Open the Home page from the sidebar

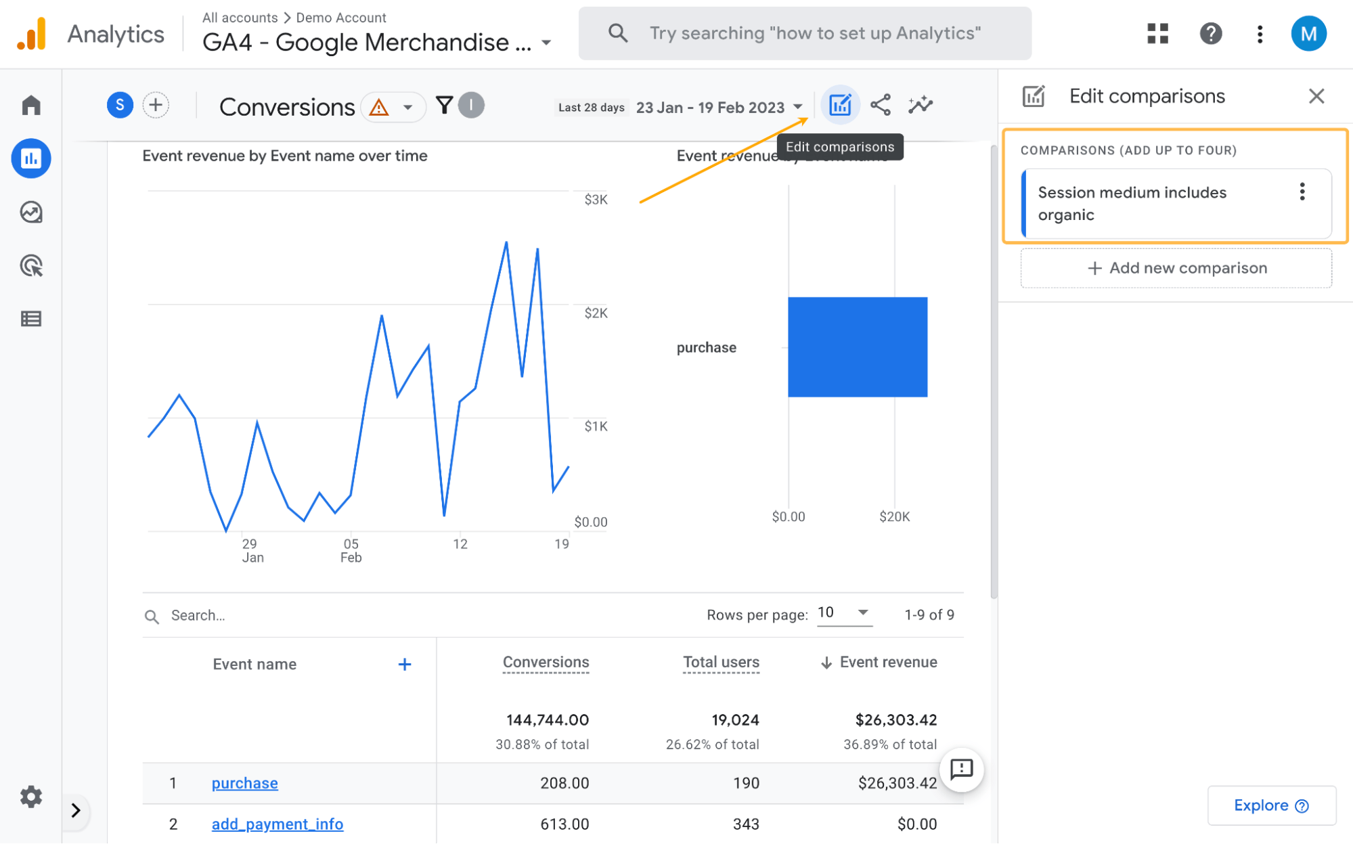[30, 105]
